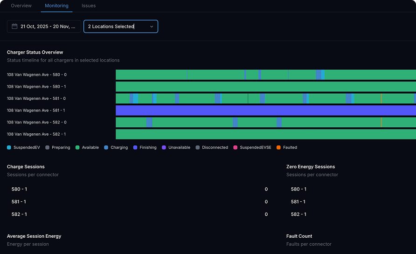The image size is (416, 254).
Task: Open the Issues tab
Action: [x=89, y=6]
